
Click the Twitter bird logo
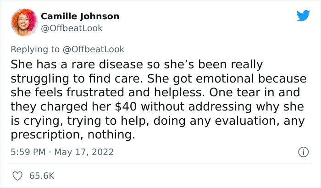point(303,15)
